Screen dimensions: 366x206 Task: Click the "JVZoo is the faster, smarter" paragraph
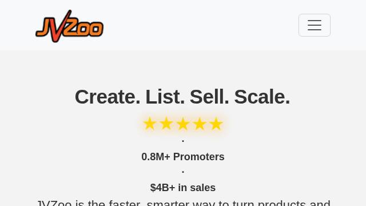[183, 203]
